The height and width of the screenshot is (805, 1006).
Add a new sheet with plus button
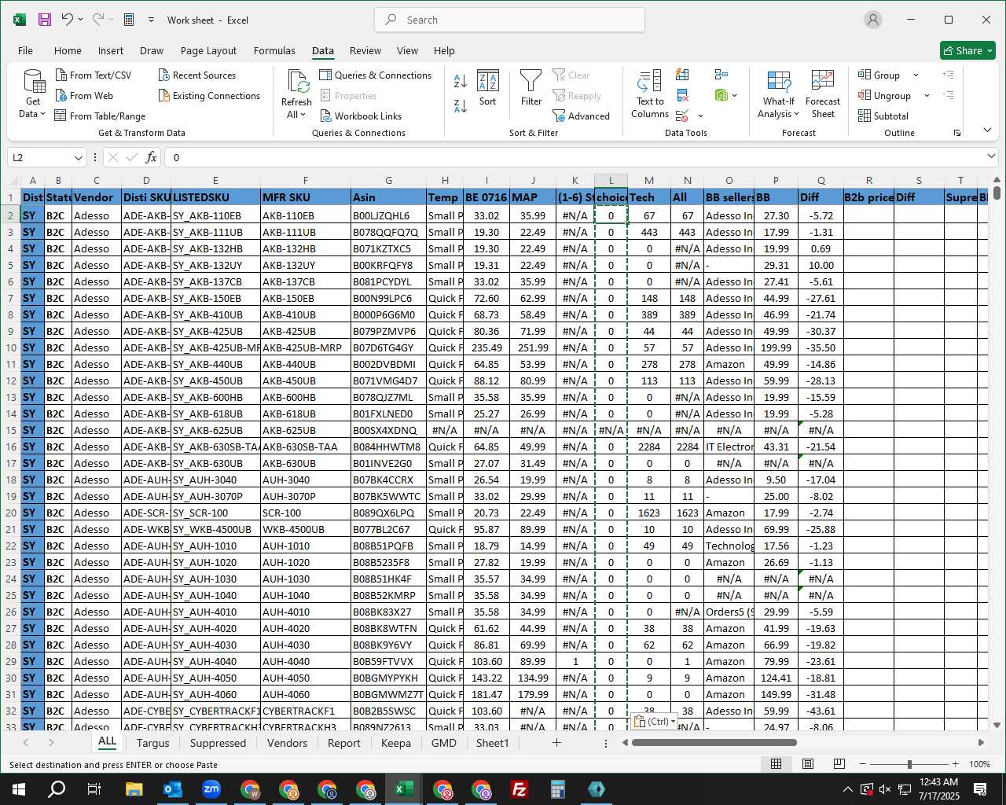[x=556, y=742]
